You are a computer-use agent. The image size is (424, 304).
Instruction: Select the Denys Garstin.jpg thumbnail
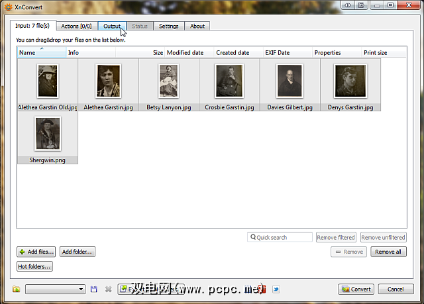click(350, 85)
